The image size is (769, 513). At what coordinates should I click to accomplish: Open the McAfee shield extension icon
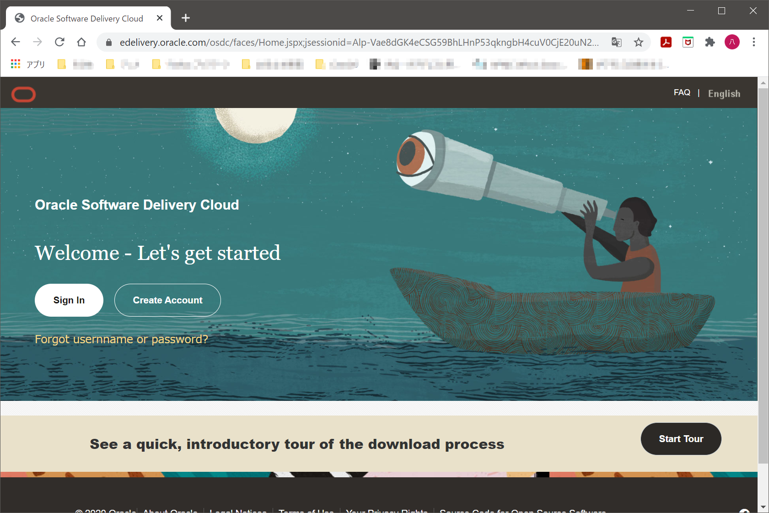[x=688, y=42]
